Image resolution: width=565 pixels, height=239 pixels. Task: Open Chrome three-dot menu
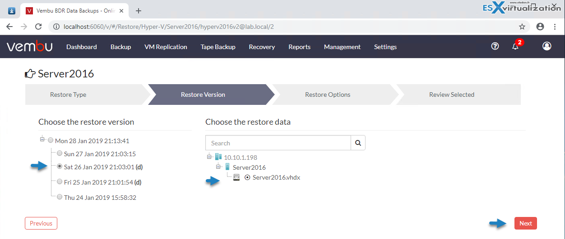pos(555,27)
